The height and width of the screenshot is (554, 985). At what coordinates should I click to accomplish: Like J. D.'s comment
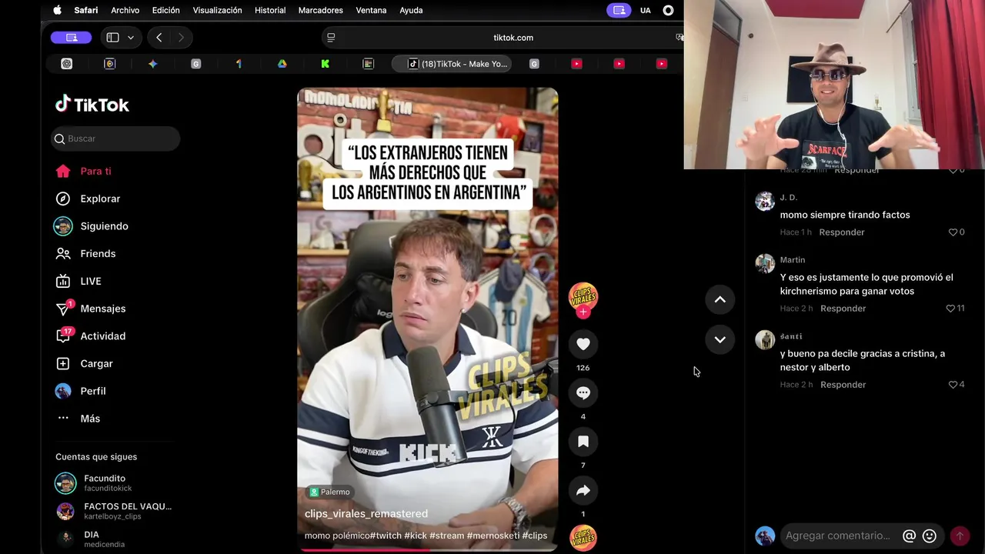pyautogui.click(x=953, y=232)
